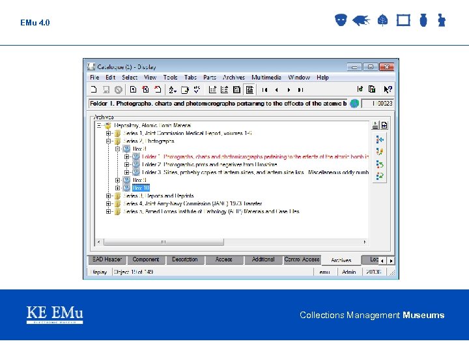Click the Catalogue window title bar icon
This screenshot has height=352, width=469.
91,66
